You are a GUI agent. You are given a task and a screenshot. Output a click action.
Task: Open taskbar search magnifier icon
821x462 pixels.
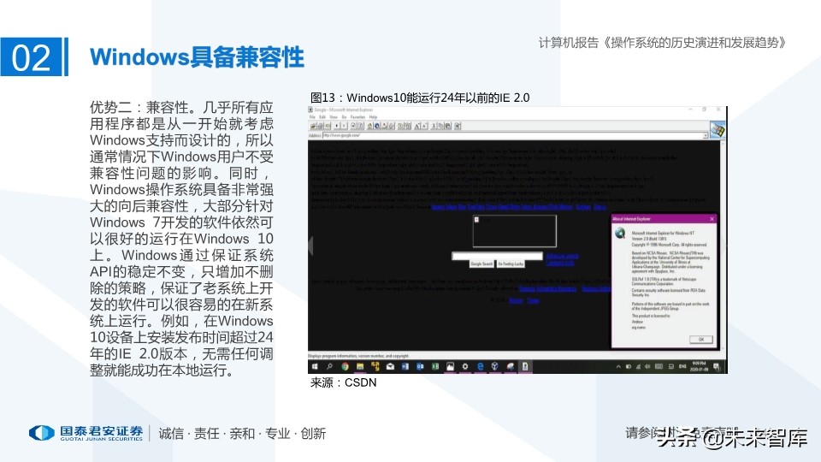point(329,367)
